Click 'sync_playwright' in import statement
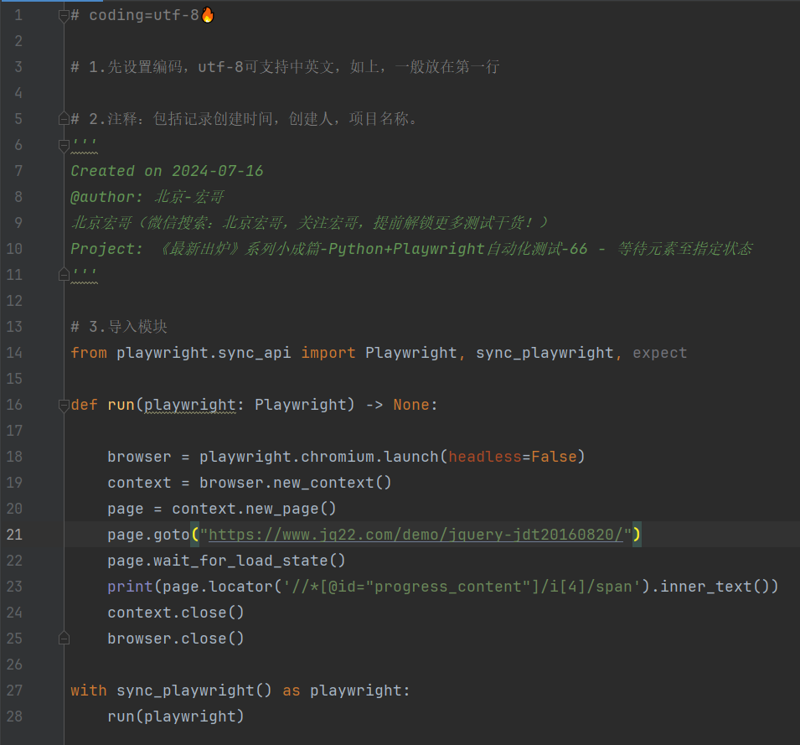This screenshot has width=800, height=745. (x=545, y=353)
